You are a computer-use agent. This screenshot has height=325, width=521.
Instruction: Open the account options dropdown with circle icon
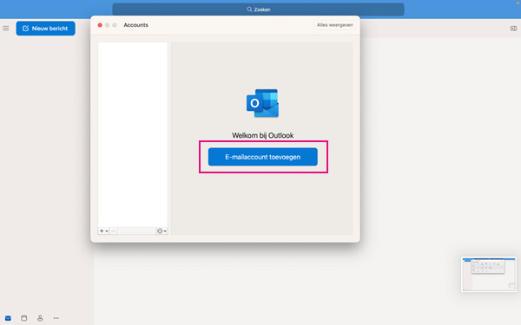[x=162, y=231]
